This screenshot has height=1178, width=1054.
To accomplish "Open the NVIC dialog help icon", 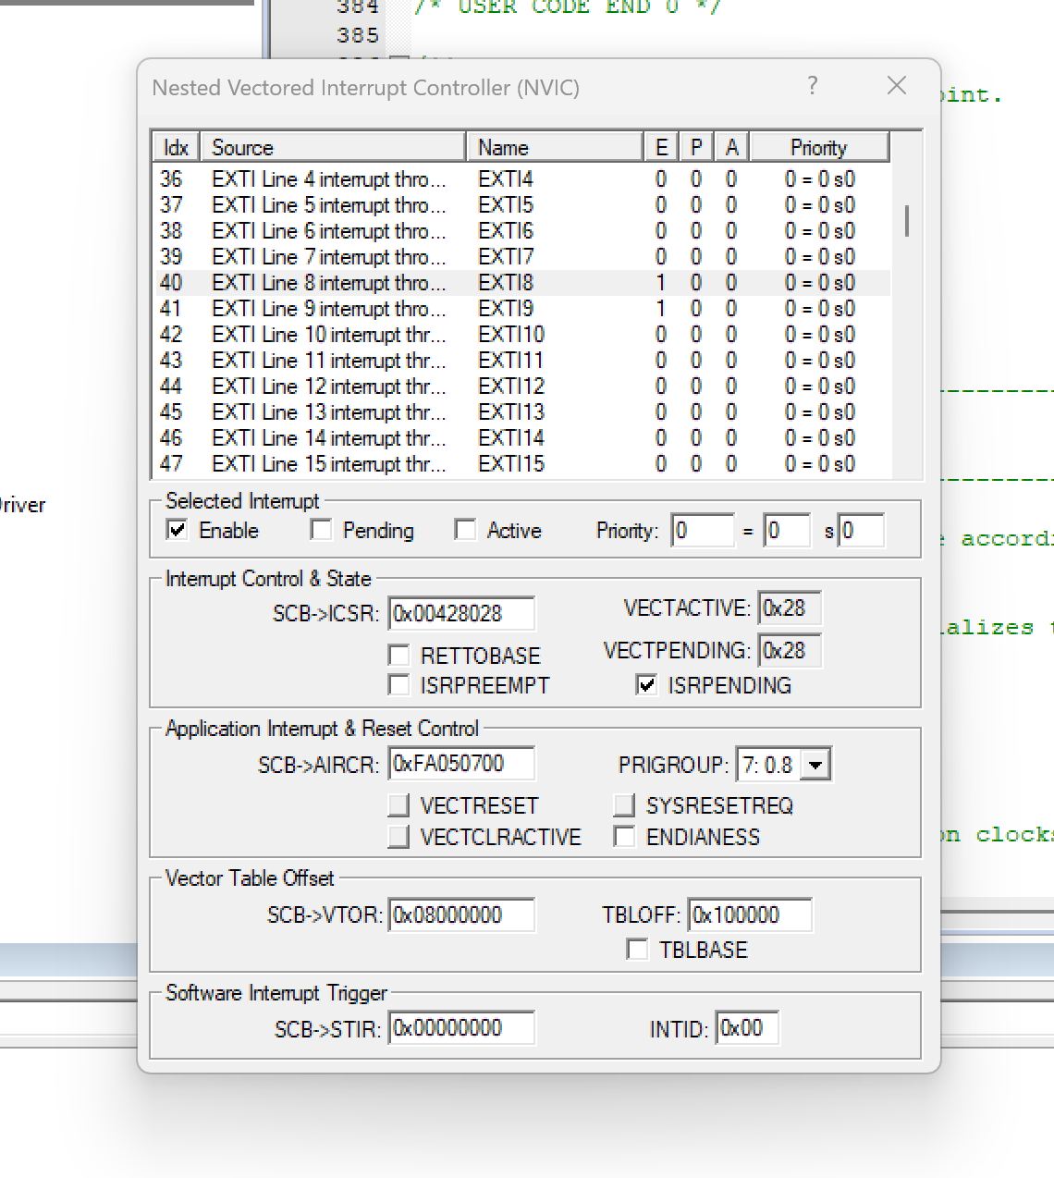I will [813, 86].
